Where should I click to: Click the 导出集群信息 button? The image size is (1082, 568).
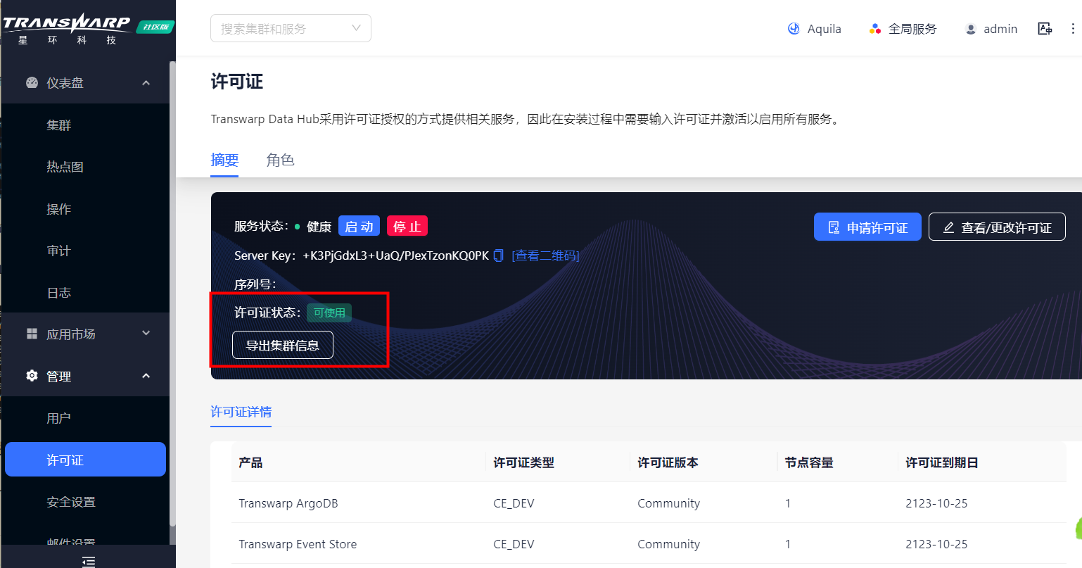(x=282, y=345)
